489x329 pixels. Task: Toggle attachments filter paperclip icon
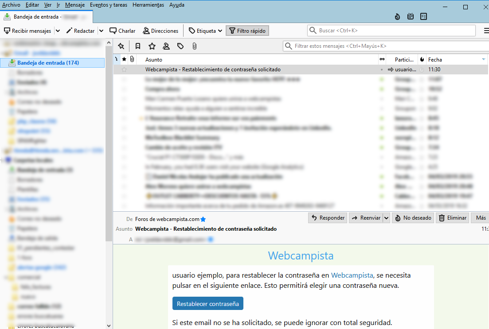point(194,46)
